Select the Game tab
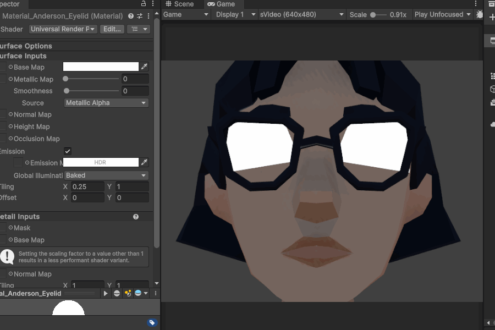495x330 pixels. coord(221,4)
